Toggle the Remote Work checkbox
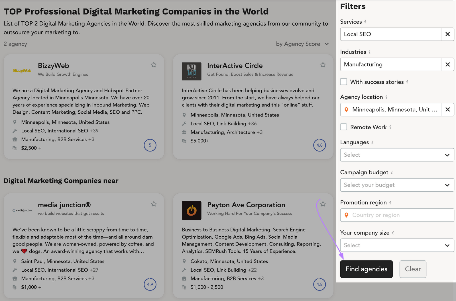Screen dimensions: 456x301 tap(343, 127)
